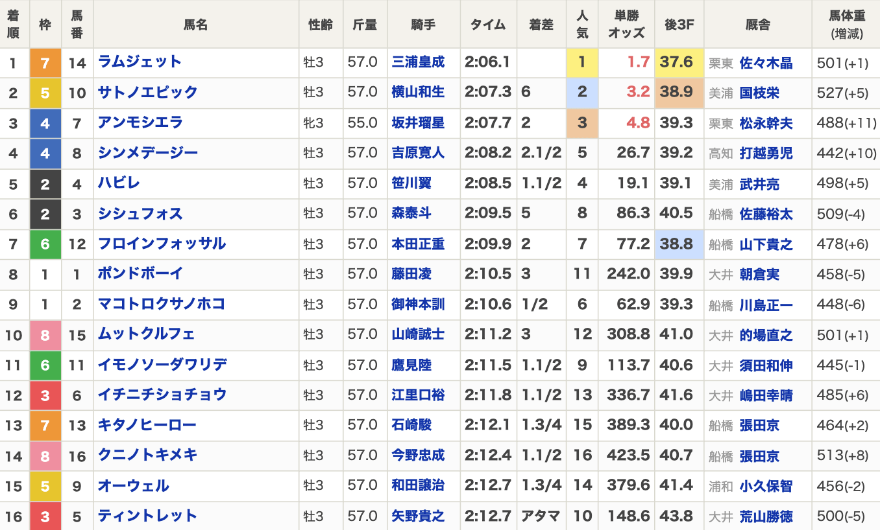The width and height of the screenshot is (880, 530).
Task: Open horse page for ムットクルフェ
Action: (146, 334)
